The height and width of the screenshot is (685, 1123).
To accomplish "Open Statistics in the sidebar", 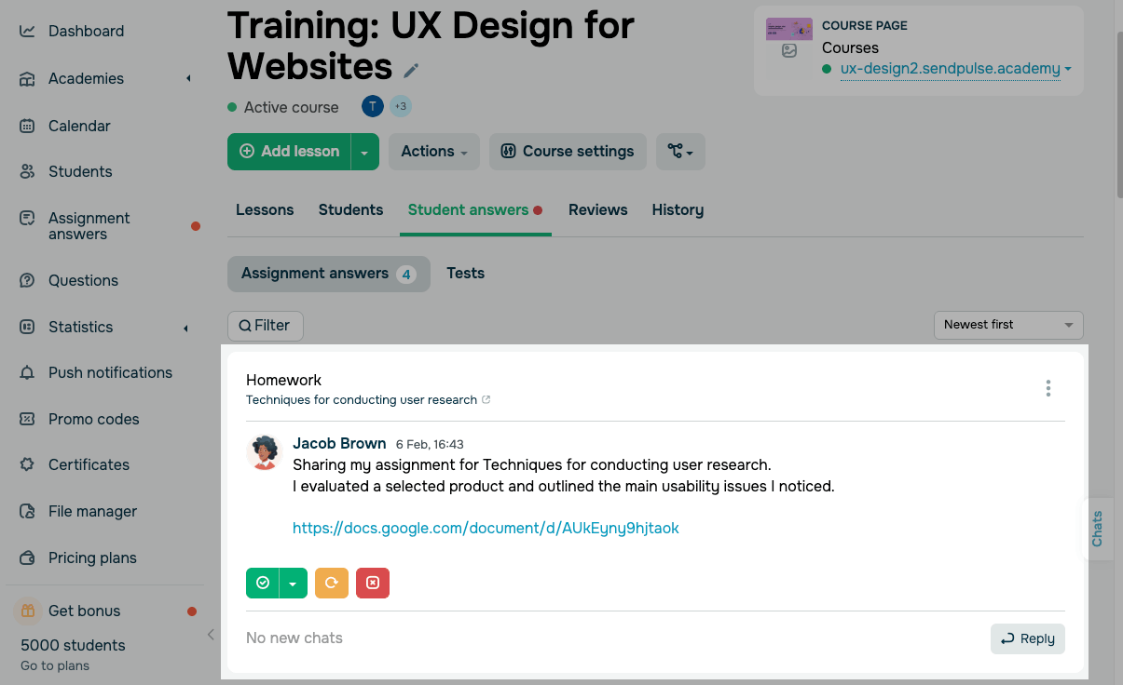I will pos(80,327).
